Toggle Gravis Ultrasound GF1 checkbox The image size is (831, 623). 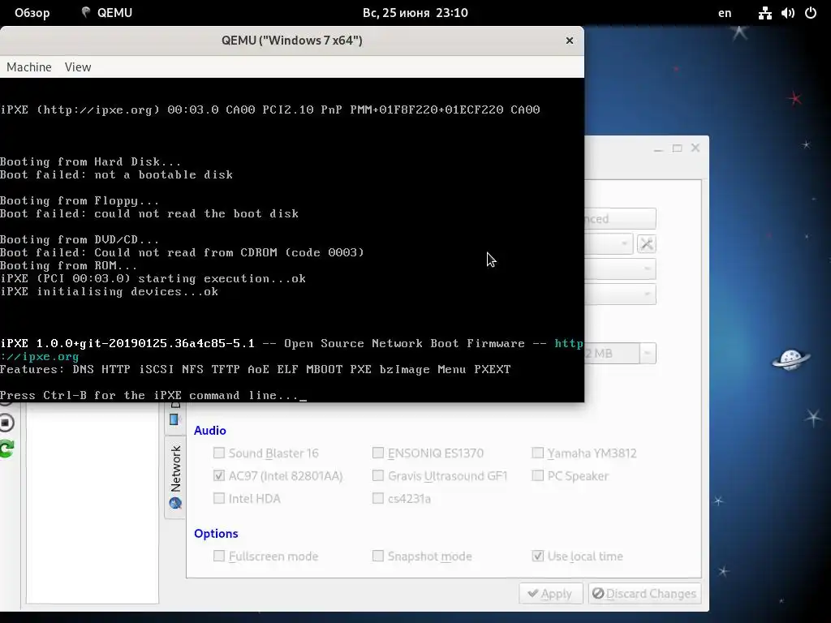coord(378,475)
